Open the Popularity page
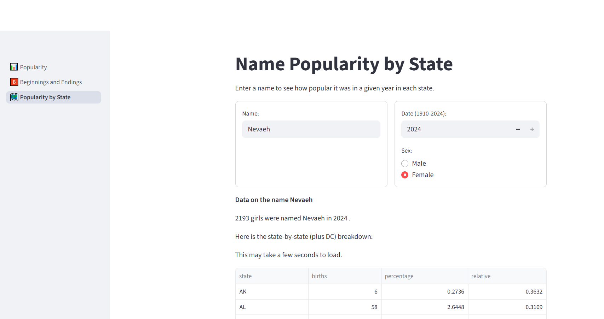604x319 pixels. (x=33, y=67)
